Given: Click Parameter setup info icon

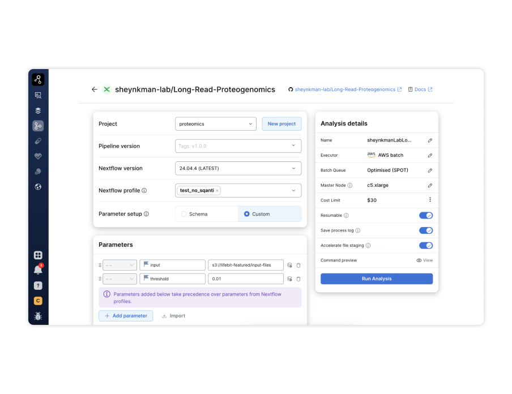Looking at the screenshot, I should tap(146, 214).
